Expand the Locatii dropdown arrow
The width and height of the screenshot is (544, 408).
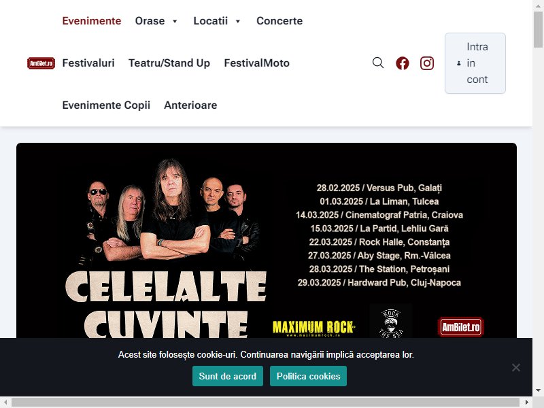point(237,21)
